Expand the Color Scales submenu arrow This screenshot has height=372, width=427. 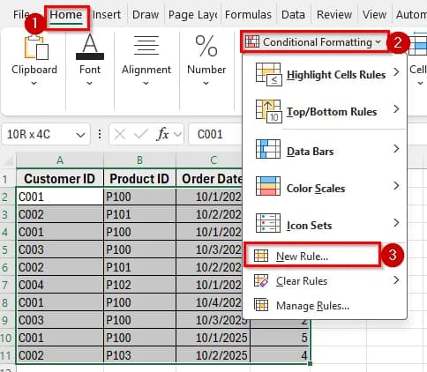tap(396, 186)
